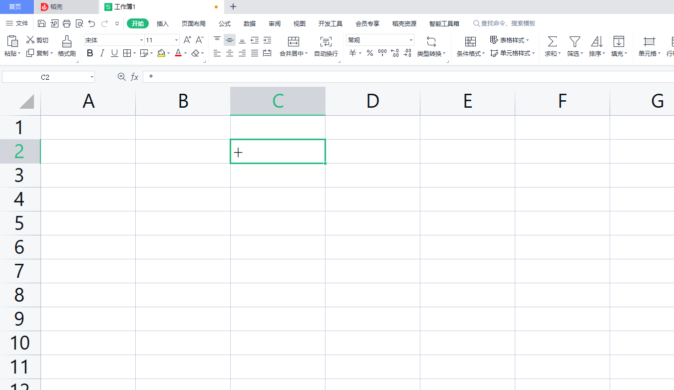The width and height of the screenshot is (674, 390).
Task: Open the font size dropdown
Action: pyautogui.click(x=176, y=40)
